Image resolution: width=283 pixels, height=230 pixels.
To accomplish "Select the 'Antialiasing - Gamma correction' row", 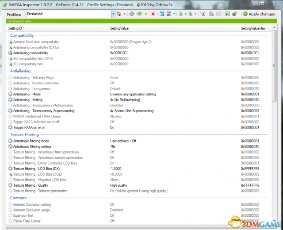I will click(x=138, y=83).
